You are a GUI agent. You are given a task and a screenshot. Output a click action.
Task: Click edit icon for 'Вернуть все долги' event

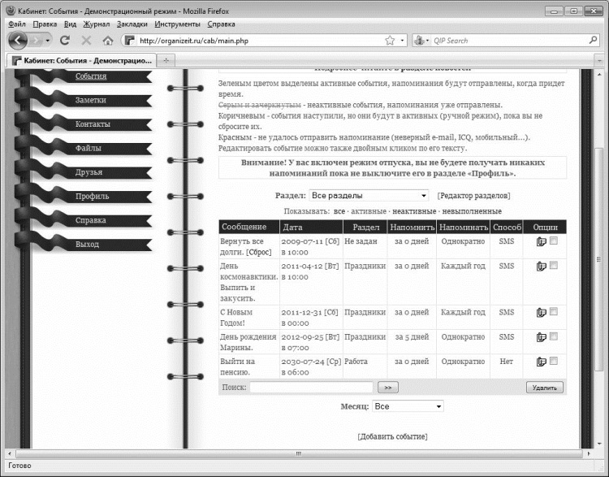tap(541, 242)
